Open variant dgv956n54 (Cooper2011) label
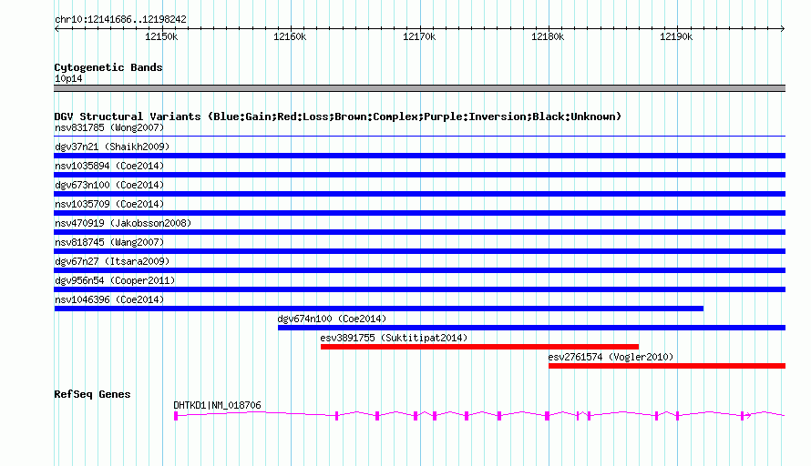Viewport: 811px width, 466px height. [x=115, y=280]
